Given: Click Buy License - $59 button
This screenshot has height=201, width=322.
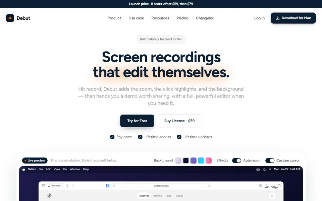Looking at the screenshot, I should click(x=179, y=121).
